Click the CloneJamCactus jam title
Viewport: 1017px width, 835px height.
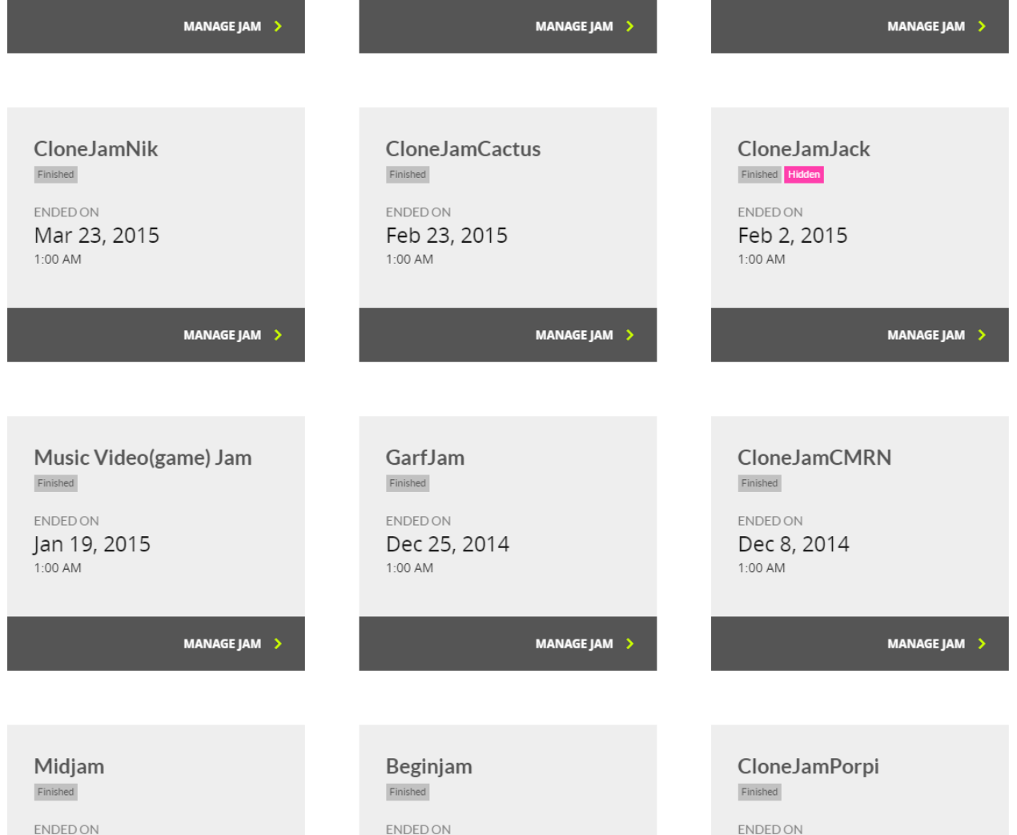463,149
